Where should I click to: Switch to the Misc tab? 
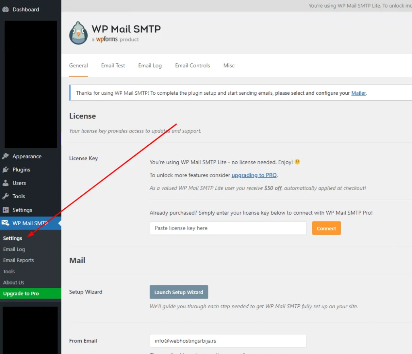tap(229, 65)
